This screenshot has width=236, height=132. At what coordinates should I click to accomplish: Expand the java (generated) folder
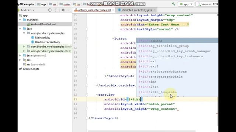point(20,55)
